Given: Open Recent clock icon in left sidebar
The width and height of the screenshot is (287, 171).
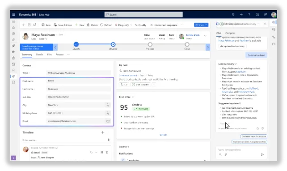Looking at the screenshot, I should click(13, 34).
